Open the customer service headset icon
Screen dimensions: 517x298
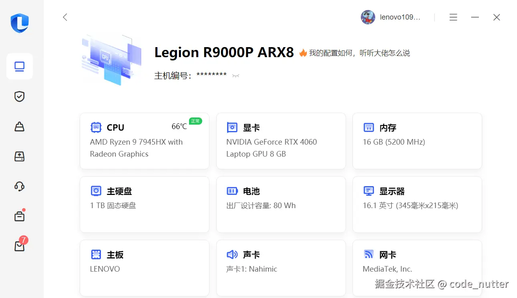[20, 186]
